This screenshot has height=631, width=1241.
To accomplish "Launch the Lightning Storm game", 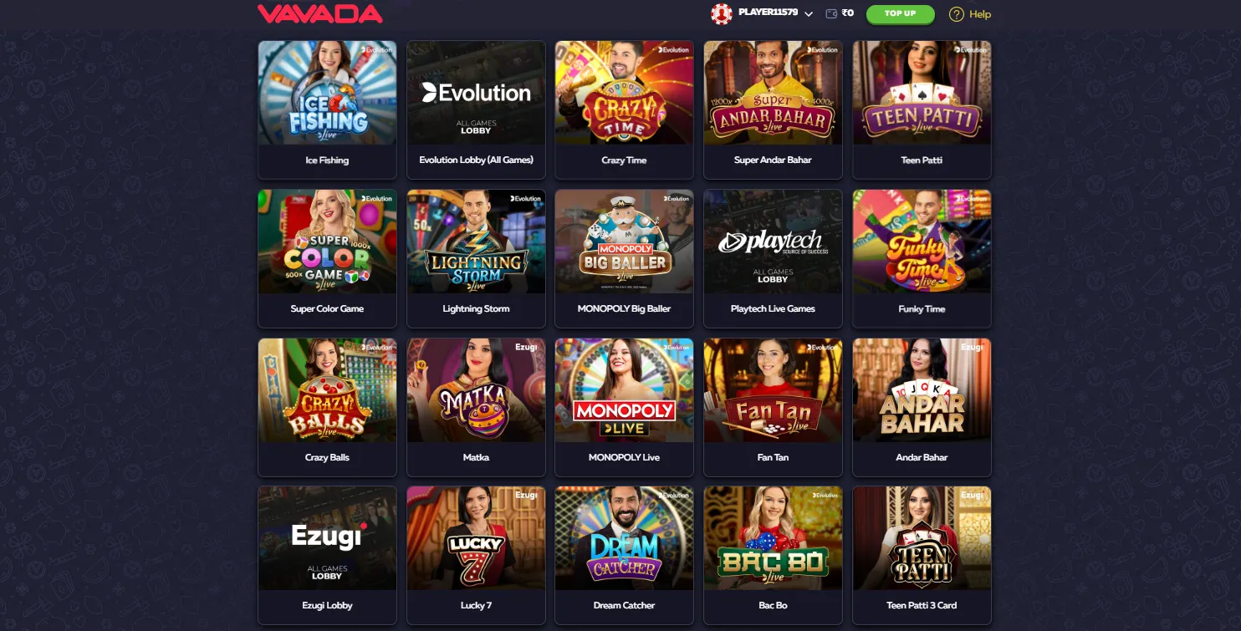I will coord(476,258).
